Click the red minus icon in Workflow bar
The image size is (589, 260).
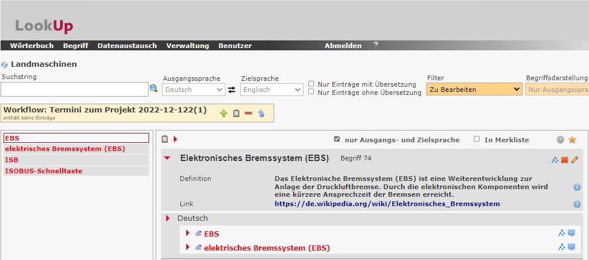click(x=248, y=113)
